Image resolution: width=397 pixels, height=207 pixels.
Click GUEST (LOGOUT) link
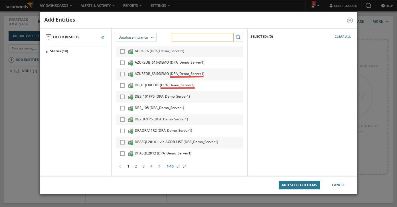[x=343, y=6]
